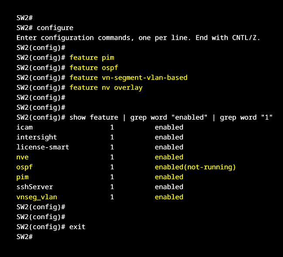Click the "feature pim" command text

click(91, 57)
